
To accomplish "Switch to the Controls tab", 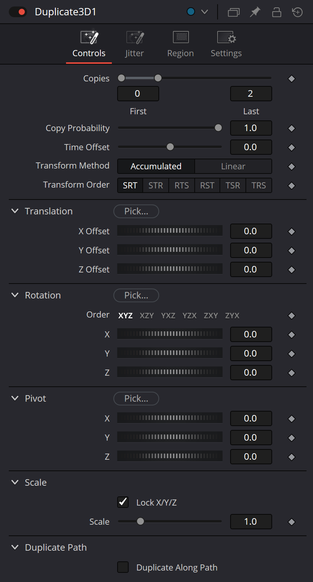I will click(x=89, y=44).
